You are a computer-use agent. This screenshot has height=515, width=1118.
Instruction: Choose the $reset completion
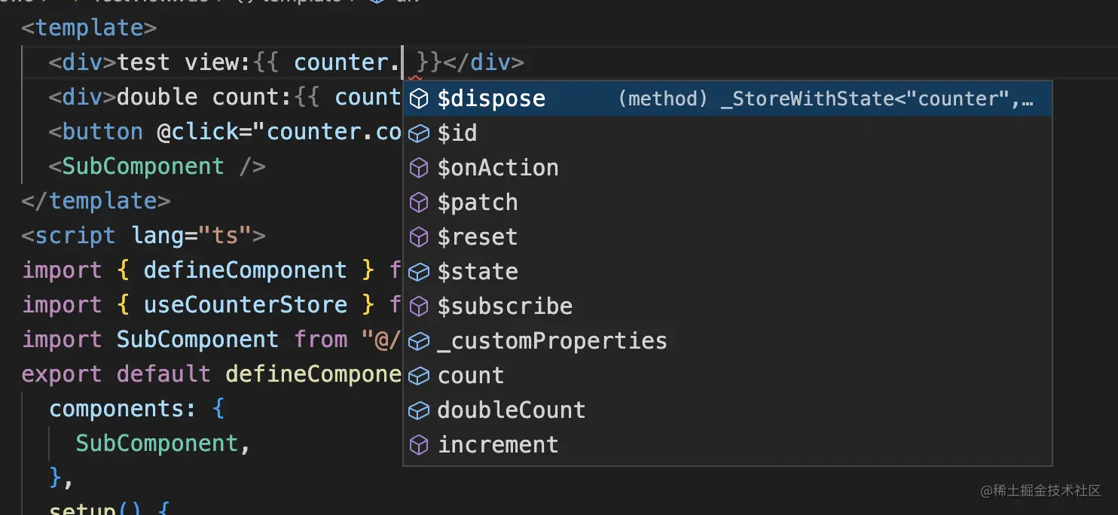pyautogui.click(x=728, y=237)
